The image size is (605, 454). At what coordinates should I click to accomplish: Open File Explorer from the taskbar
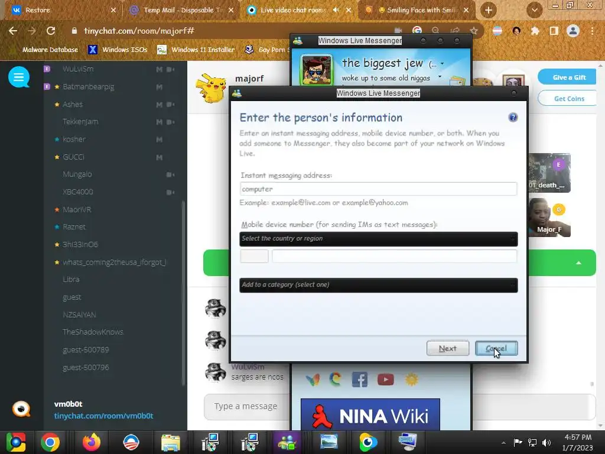171,442
